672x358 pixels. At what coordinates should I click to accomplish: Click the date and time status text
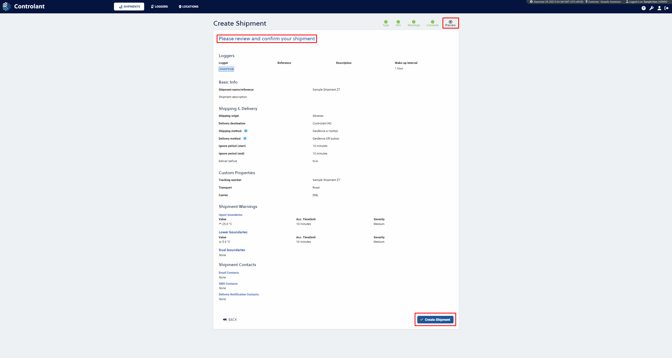[x=556, y=2]
